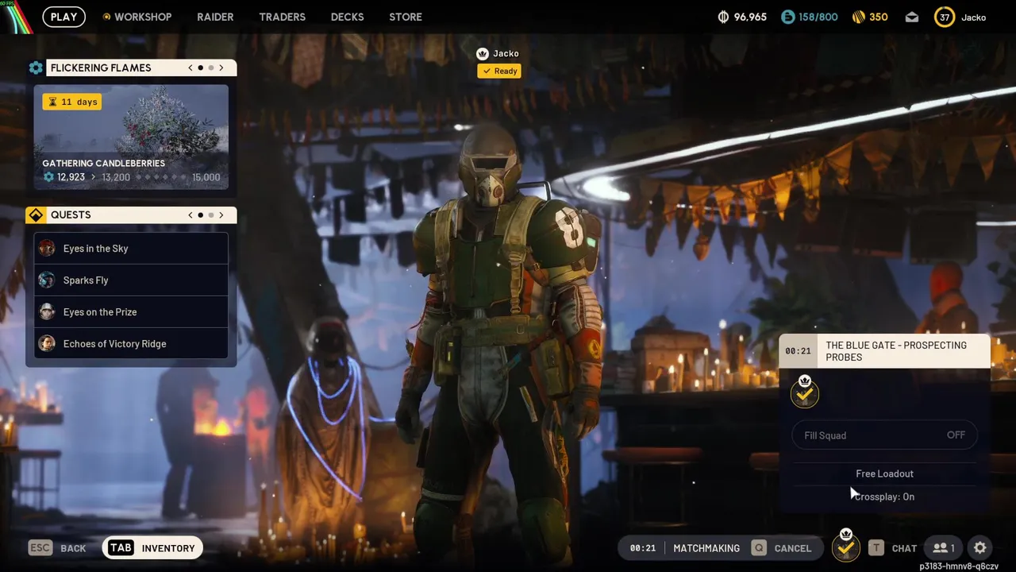Click the coin currency icon beside 96,965
1016x572 pixels.
coord(723,17)
